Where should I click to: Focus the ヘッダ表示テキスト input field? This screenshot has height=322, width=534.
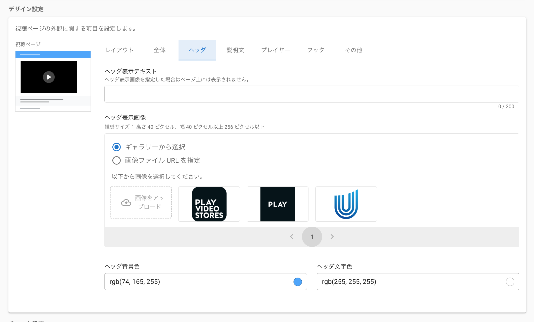[x=312, y=94]
